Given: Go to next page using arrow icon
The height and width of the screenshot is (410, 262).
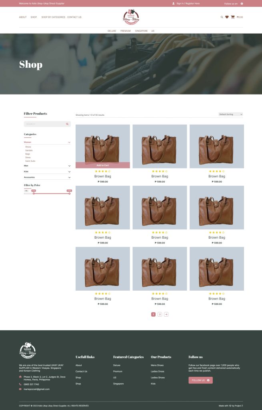Looking at the screenshot, I should (166, 314).
